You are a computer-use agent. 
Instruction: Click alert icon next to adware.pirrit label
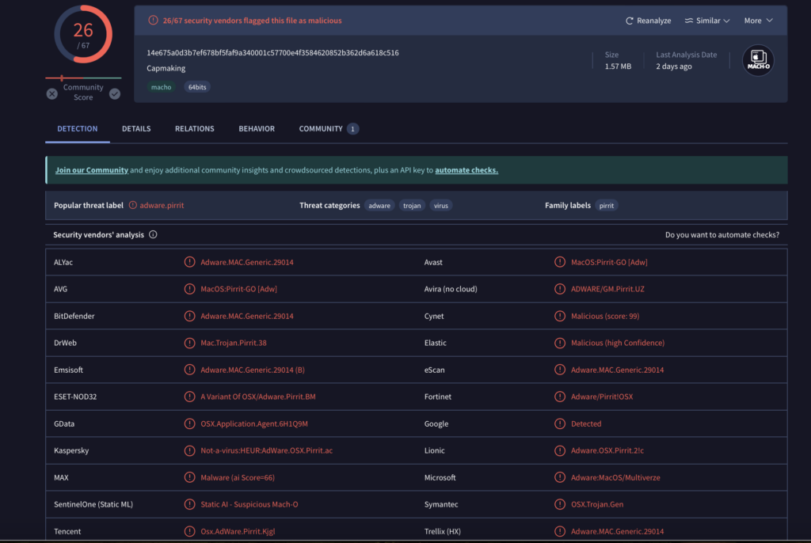tap(133, 205)
